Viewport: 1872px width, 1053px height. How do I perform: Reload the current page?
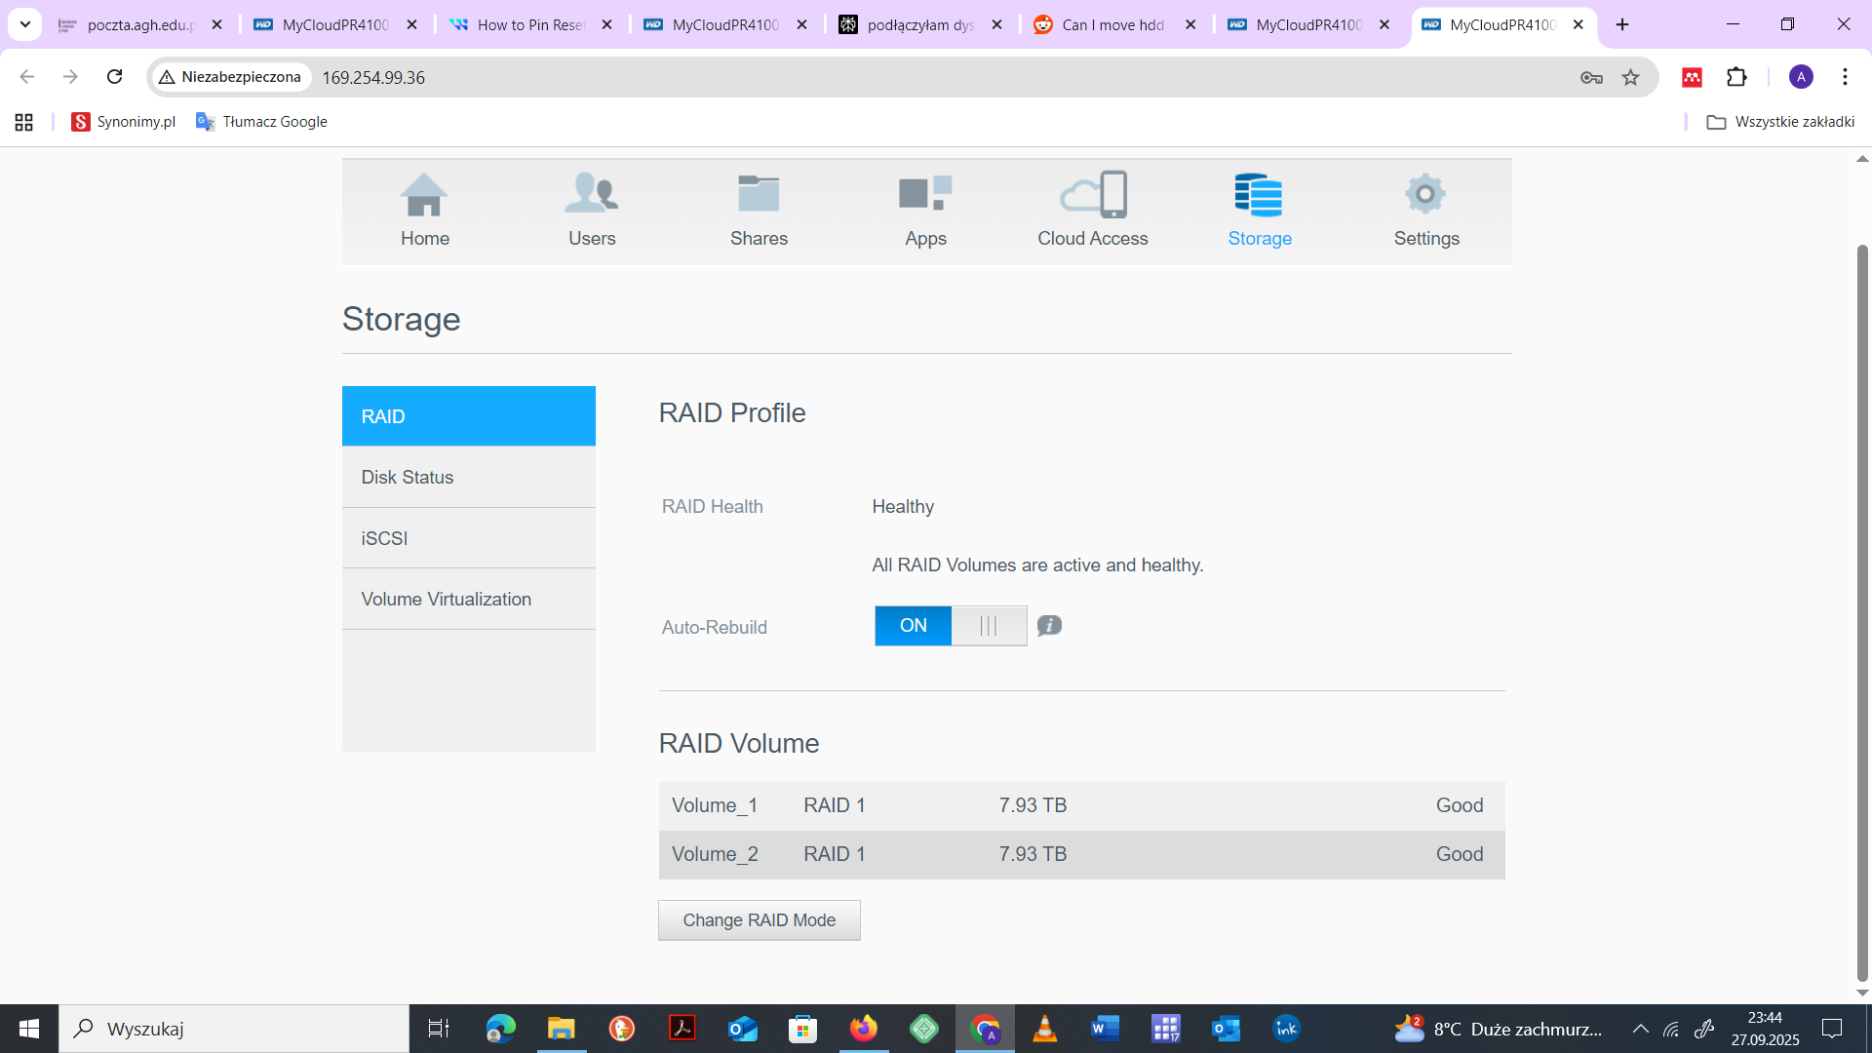114,77
